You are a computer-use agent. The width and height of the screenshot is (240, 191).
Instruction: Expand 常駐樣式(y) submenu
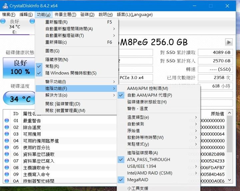[x=159, y=144]
